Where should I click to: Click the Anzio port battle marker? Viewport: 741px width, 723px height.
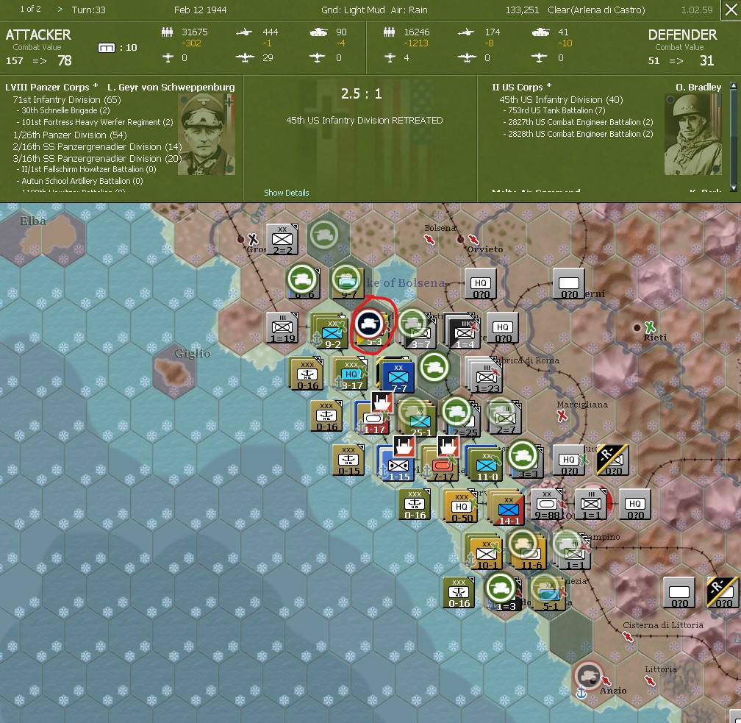(x=588, y=676)
